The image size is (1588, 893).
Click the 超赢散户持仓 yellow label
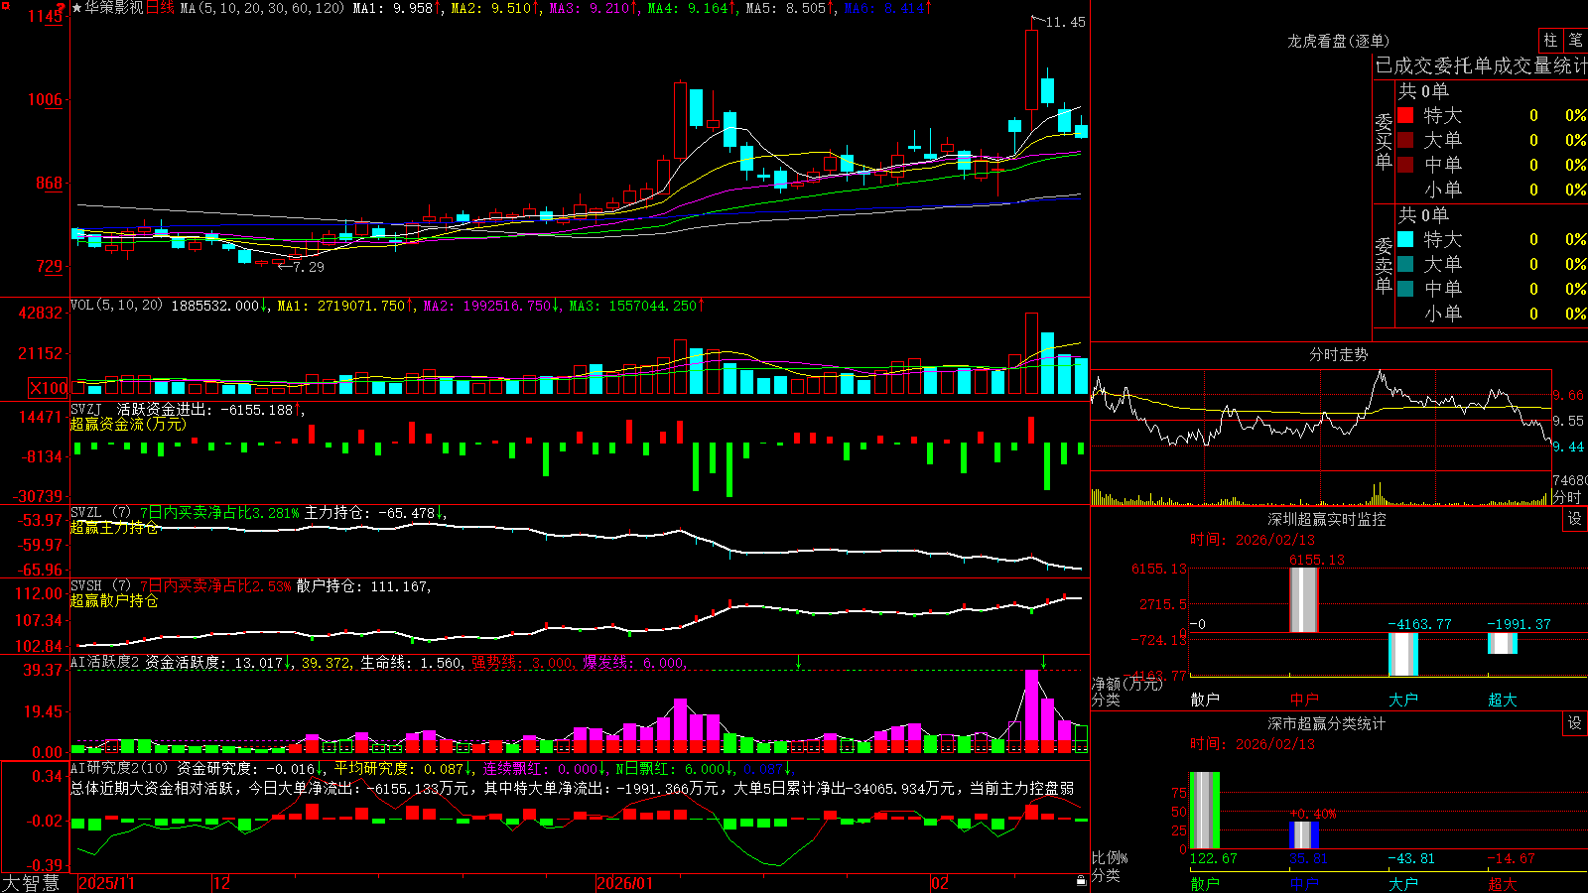point(114,600)
